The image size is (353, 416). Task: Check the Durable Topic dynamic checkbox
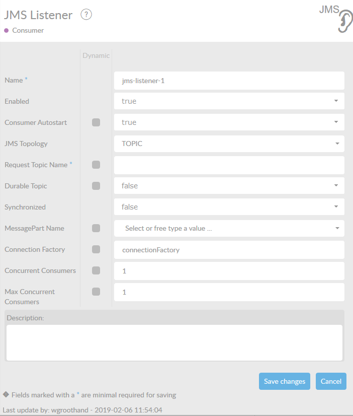[x=96, y=186]
